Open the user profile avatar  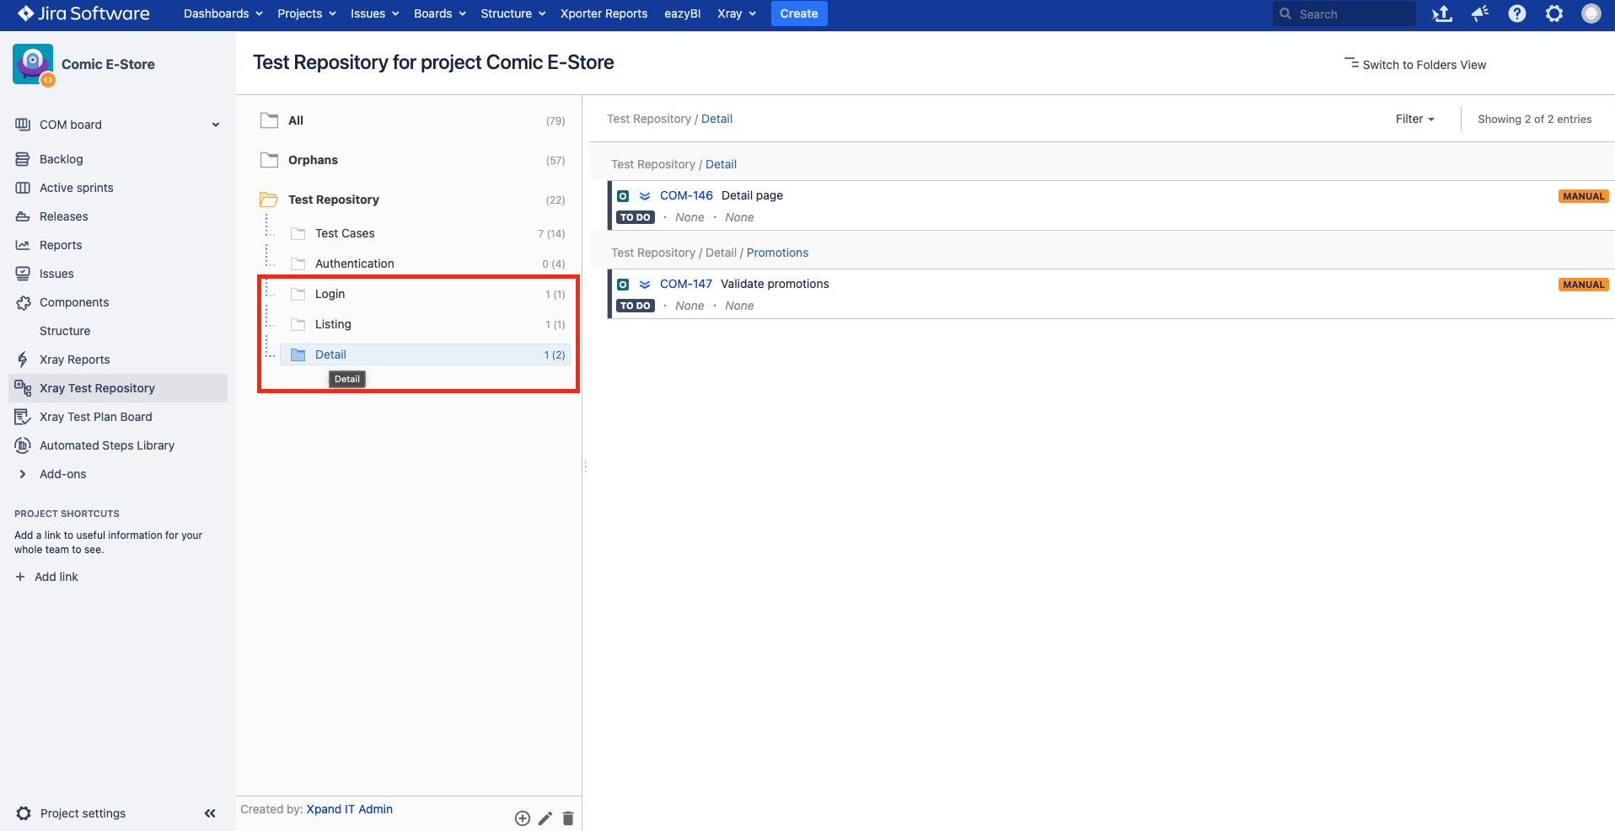tap(1591, 13)
